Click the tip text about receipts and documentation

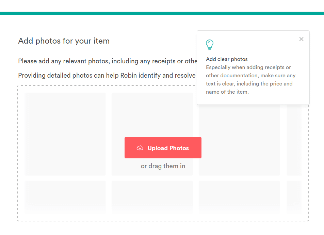pos(250,80)
